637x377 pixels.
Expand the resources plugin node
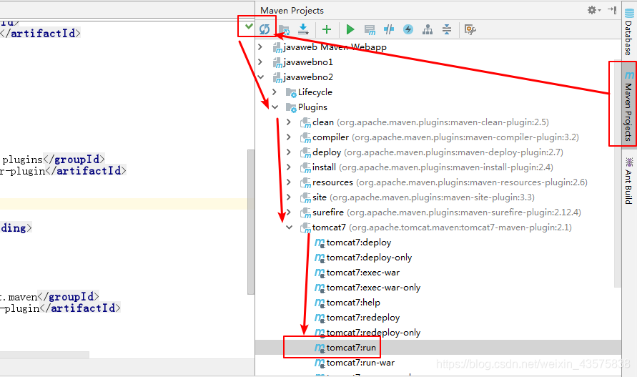(289, 182)
